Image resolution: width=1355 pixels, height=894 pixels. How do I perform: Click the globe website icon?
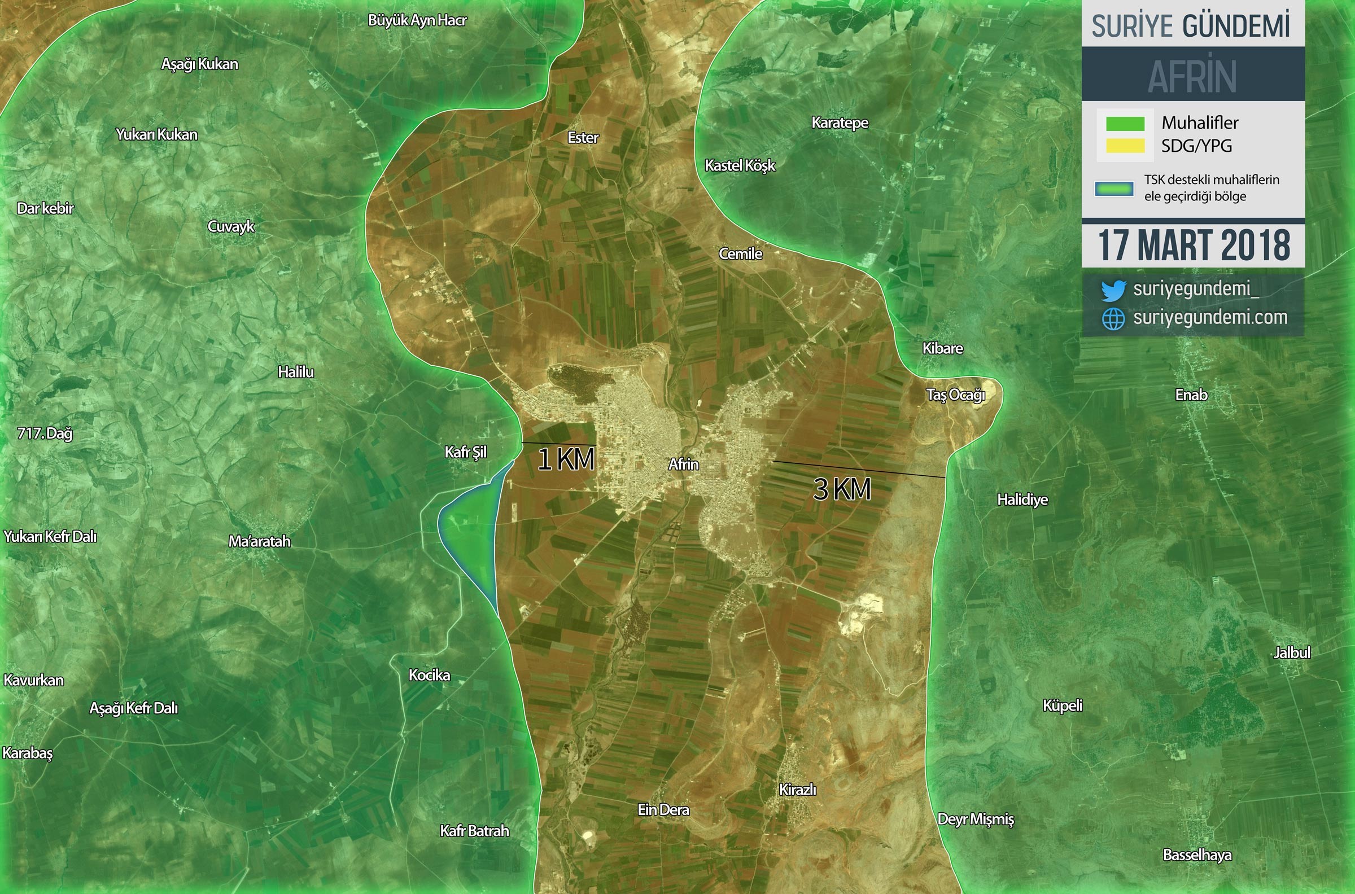(x=1113, y=319)
